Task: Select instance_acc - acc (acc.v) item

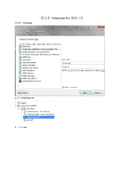Action: pos(38,112)
